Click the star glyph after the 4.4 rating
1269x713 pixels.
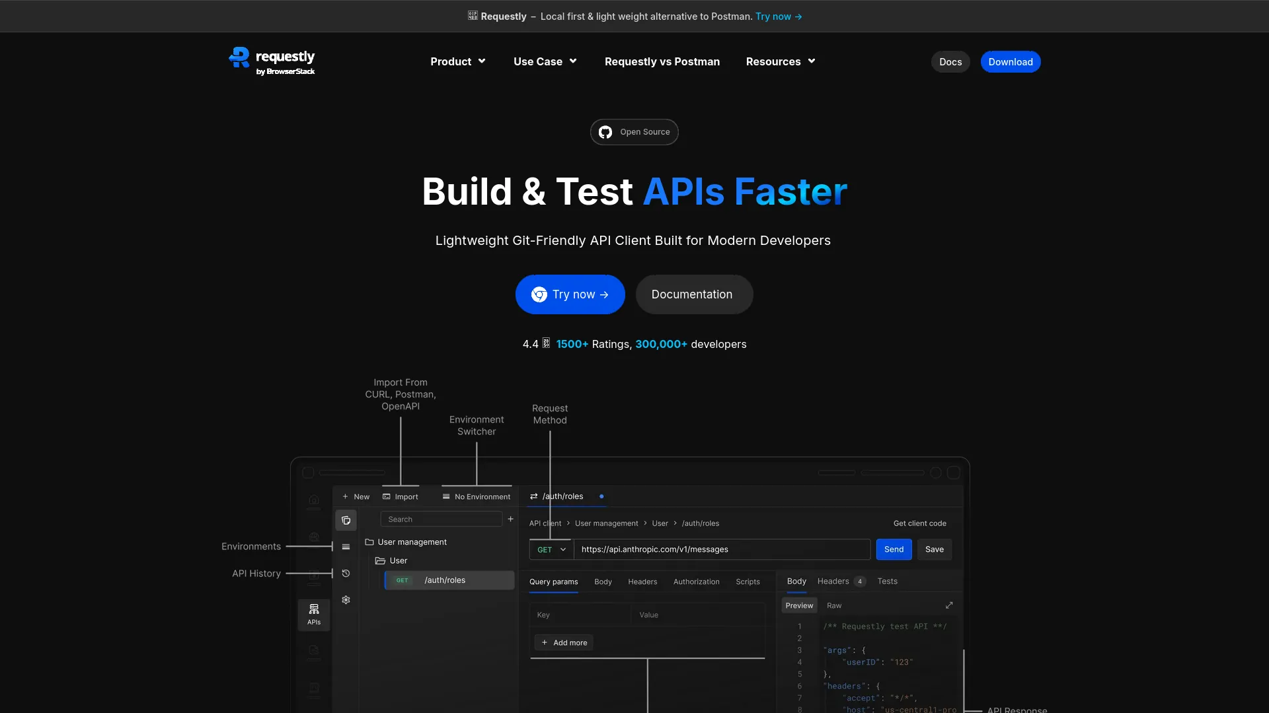pos(547,343)
